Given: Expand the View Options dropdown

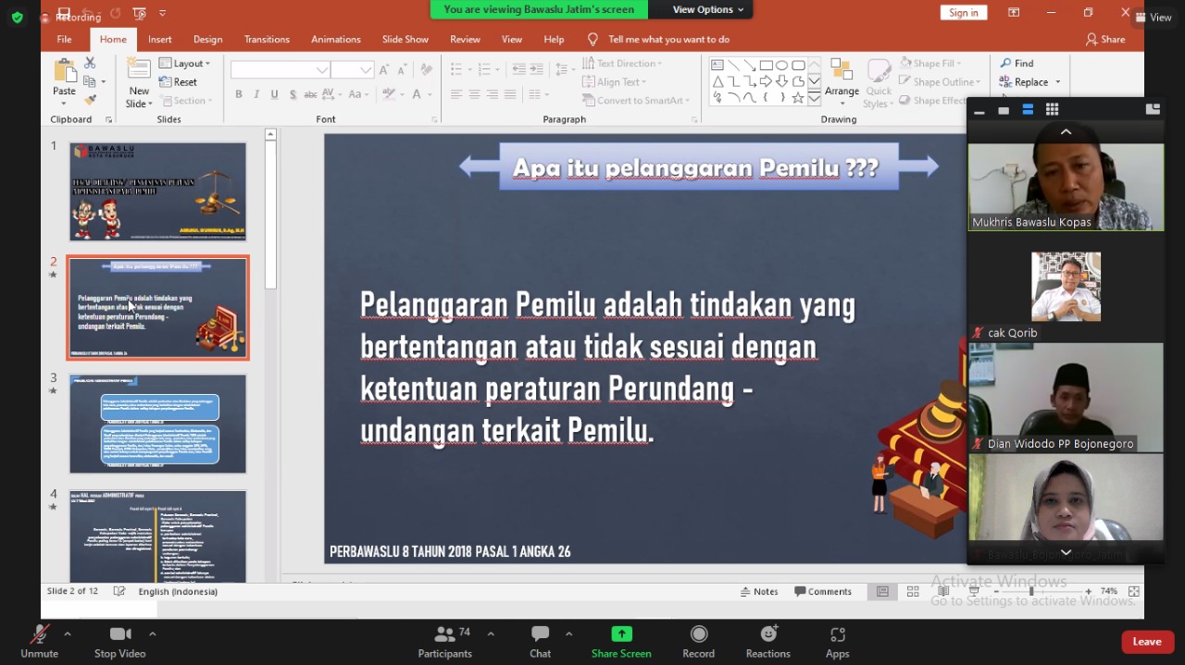Looking at the screenshot, I should coord(708,9).
